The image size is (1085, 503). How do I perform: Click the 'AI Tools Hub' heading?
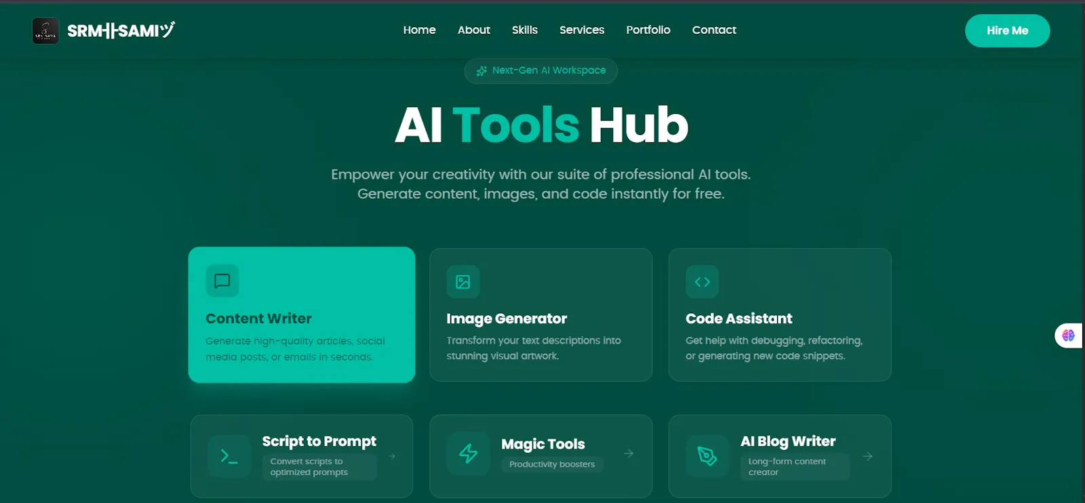click(x=541, y=125)
